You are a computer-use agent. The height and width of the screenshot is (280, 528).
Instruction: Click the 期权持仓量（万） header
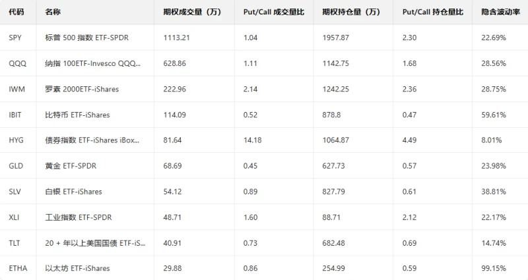pos(350,13)
